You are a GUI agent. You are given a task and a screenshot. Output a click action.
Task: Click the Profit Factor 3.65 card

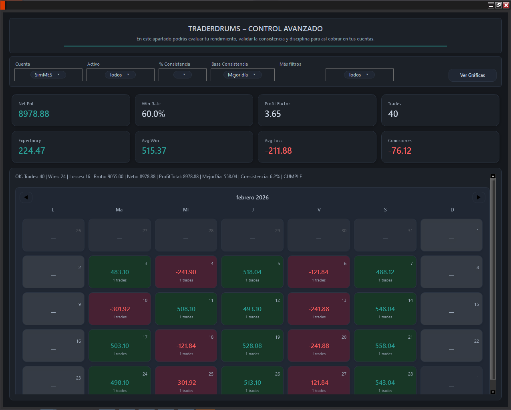(317, 110)
